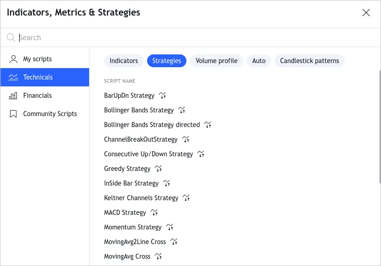This screenshot has width=381, height=266.
Task: Click the icon next to Keltner Channels Strategy
Action: 186,197
